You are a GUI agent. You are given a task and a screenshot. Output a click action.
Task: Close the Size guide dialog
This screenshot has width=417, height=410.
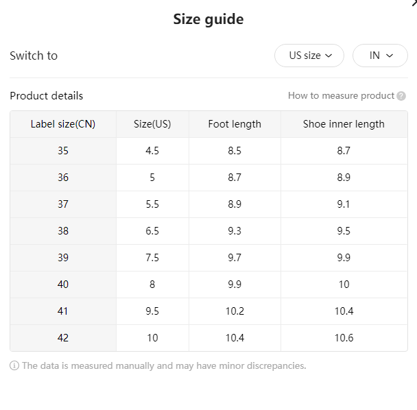(x=414, y=3)
